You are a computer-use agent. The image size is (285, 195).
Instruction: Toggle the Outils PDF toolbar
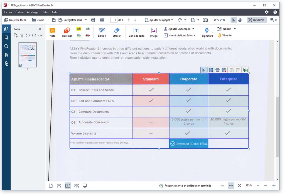coord(257,20)
